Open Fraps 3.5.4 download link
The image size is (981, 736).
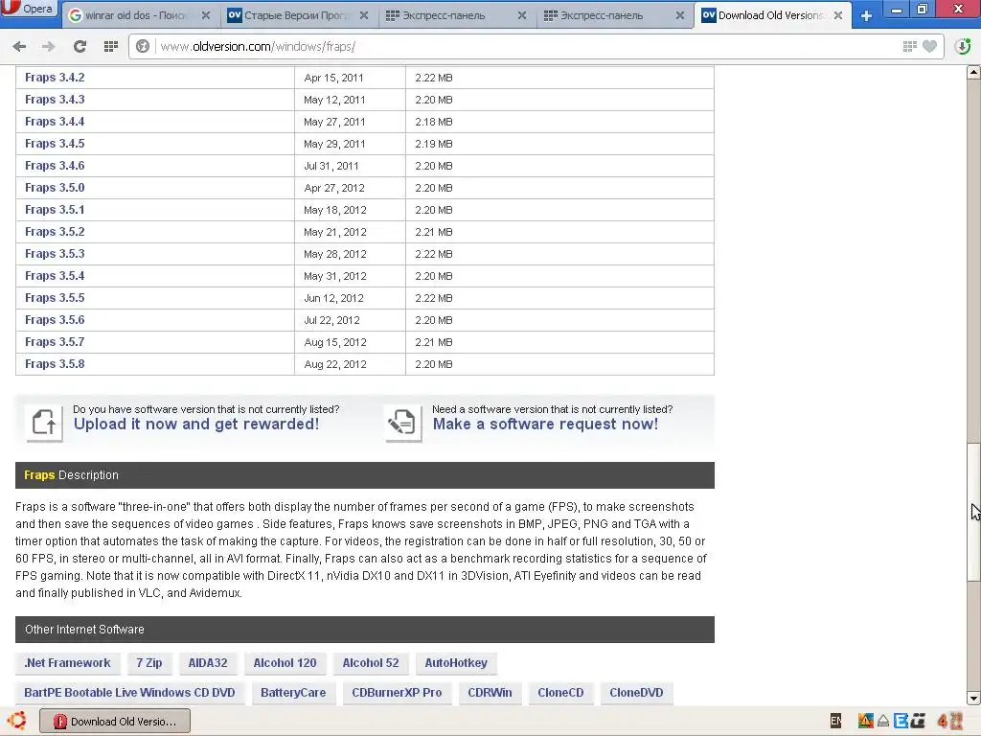(x=55, y=276)
